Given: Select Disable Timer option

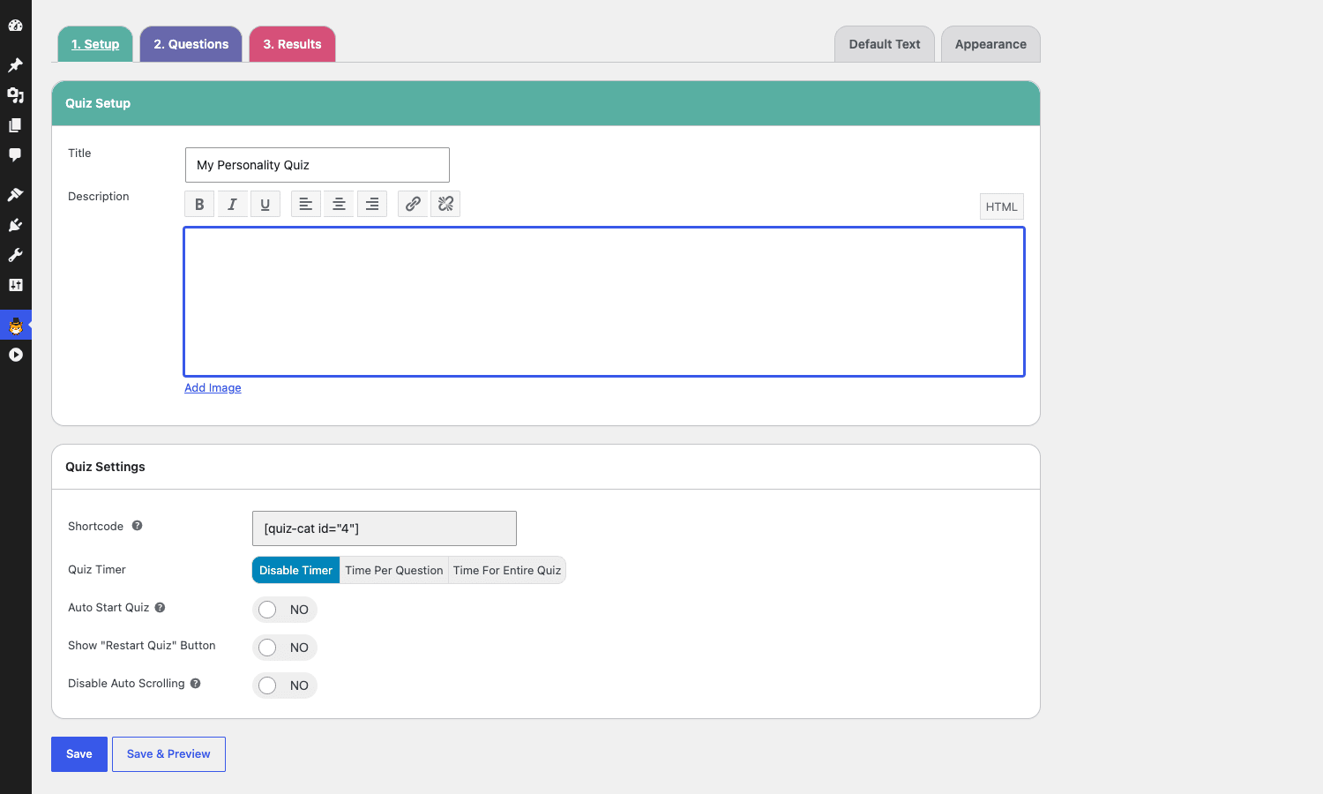Looking at the screenshot, I should 295,570.
